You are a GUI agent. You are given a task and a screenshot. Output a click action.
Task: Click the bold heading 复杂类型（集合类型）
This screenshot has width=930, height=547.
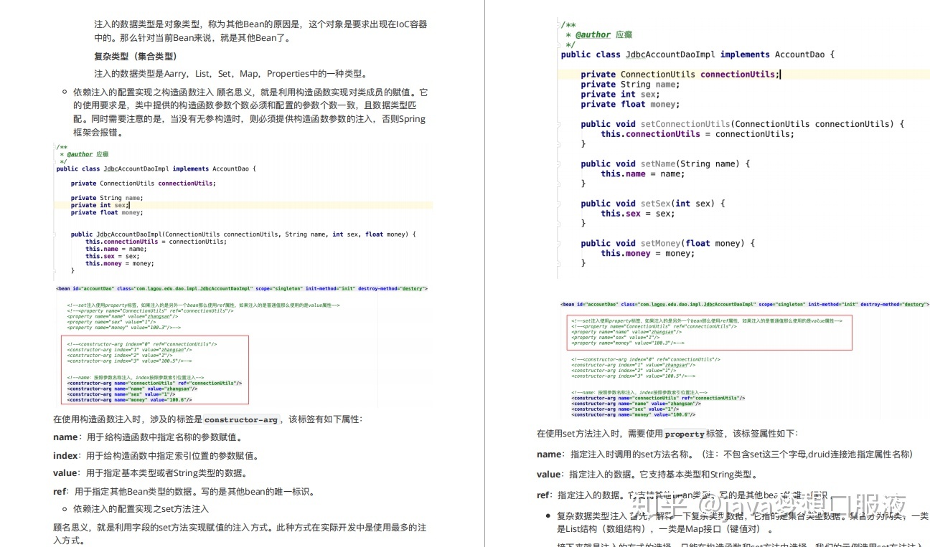point(135,57)
